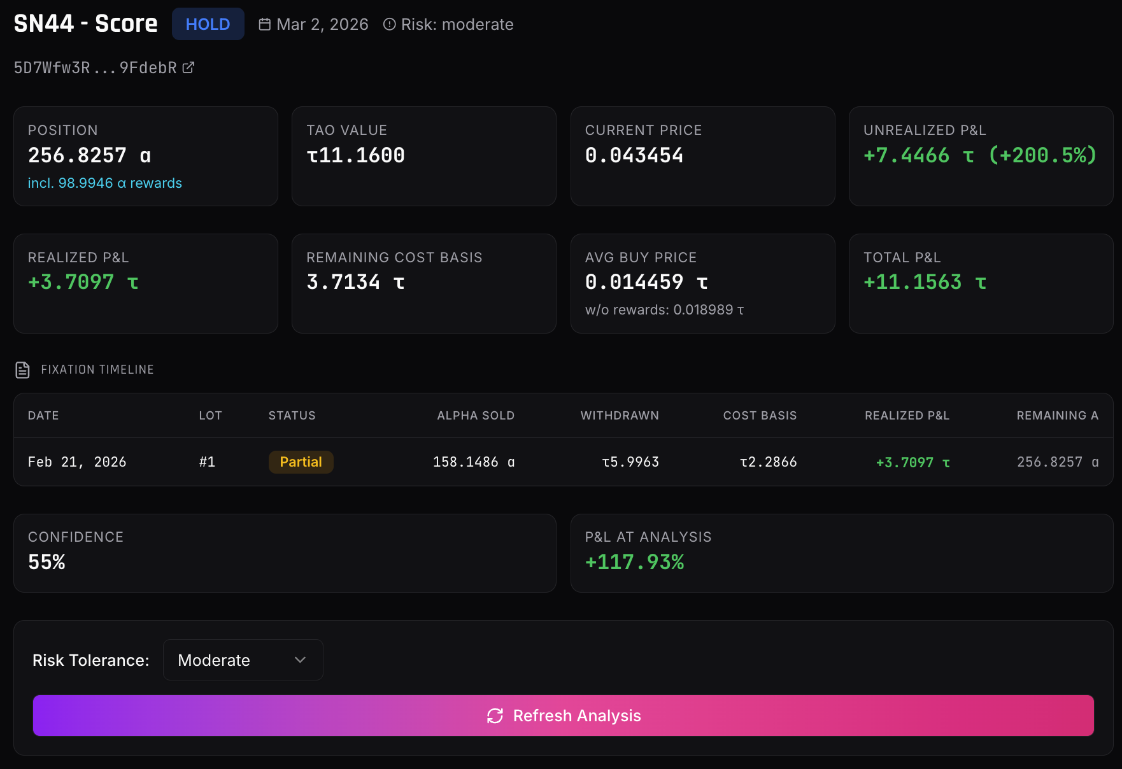Open the external link icon beside wallet address

pos(188,67)
